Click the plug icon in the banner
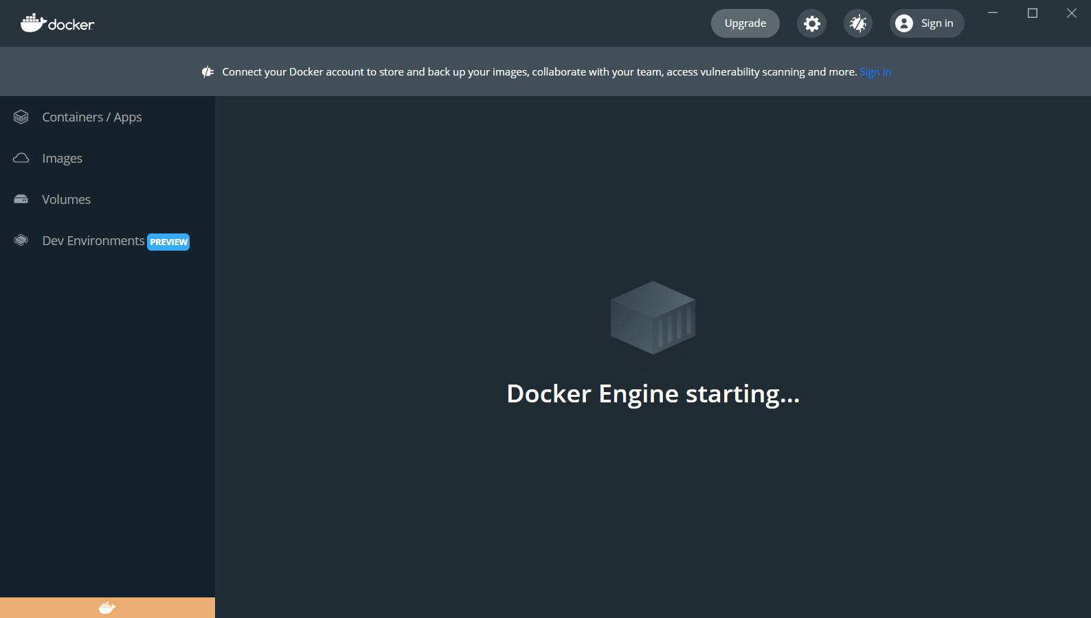 coord(207,71)
